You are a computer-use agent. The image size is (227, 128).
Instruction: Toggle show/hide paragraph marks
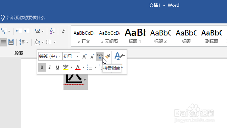[x=63, y=31]
